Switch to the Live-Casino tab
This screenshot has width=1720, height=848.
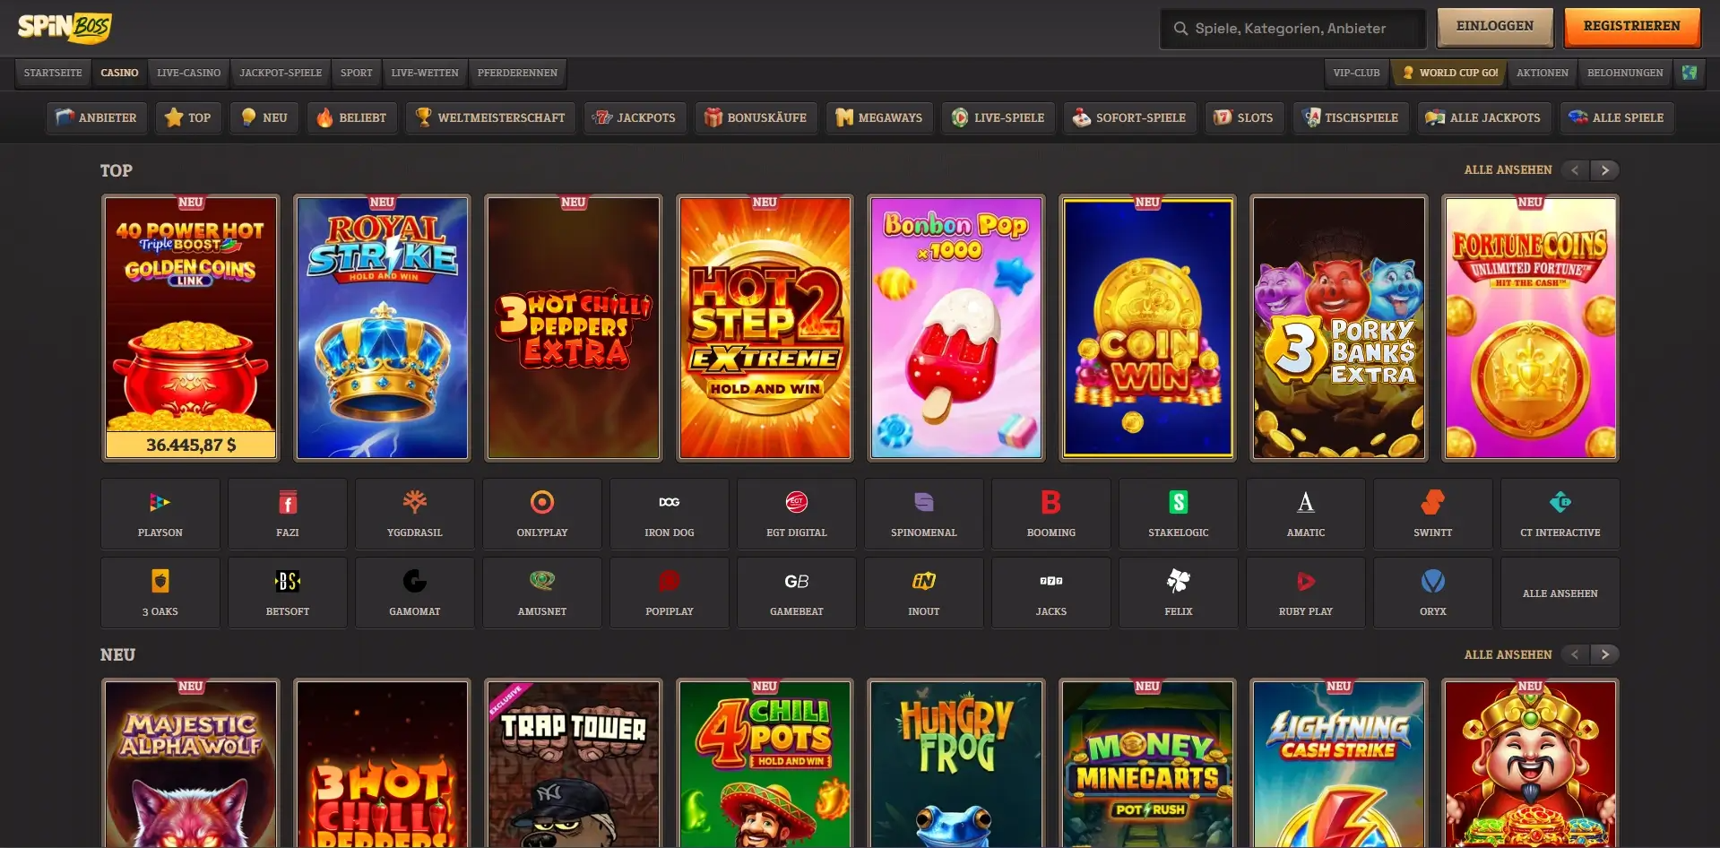188,73
